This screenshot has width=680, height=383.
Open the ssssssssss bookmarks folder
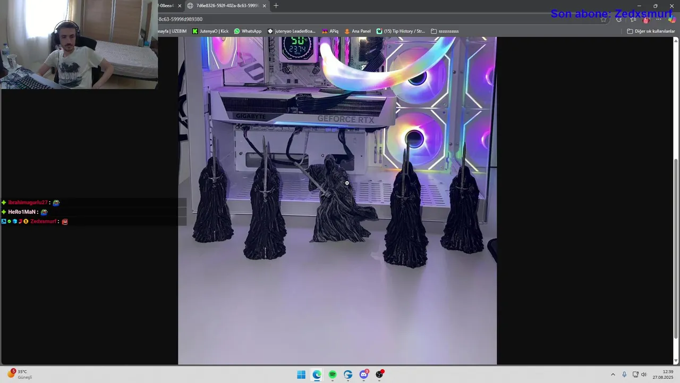tap(445, 31)
